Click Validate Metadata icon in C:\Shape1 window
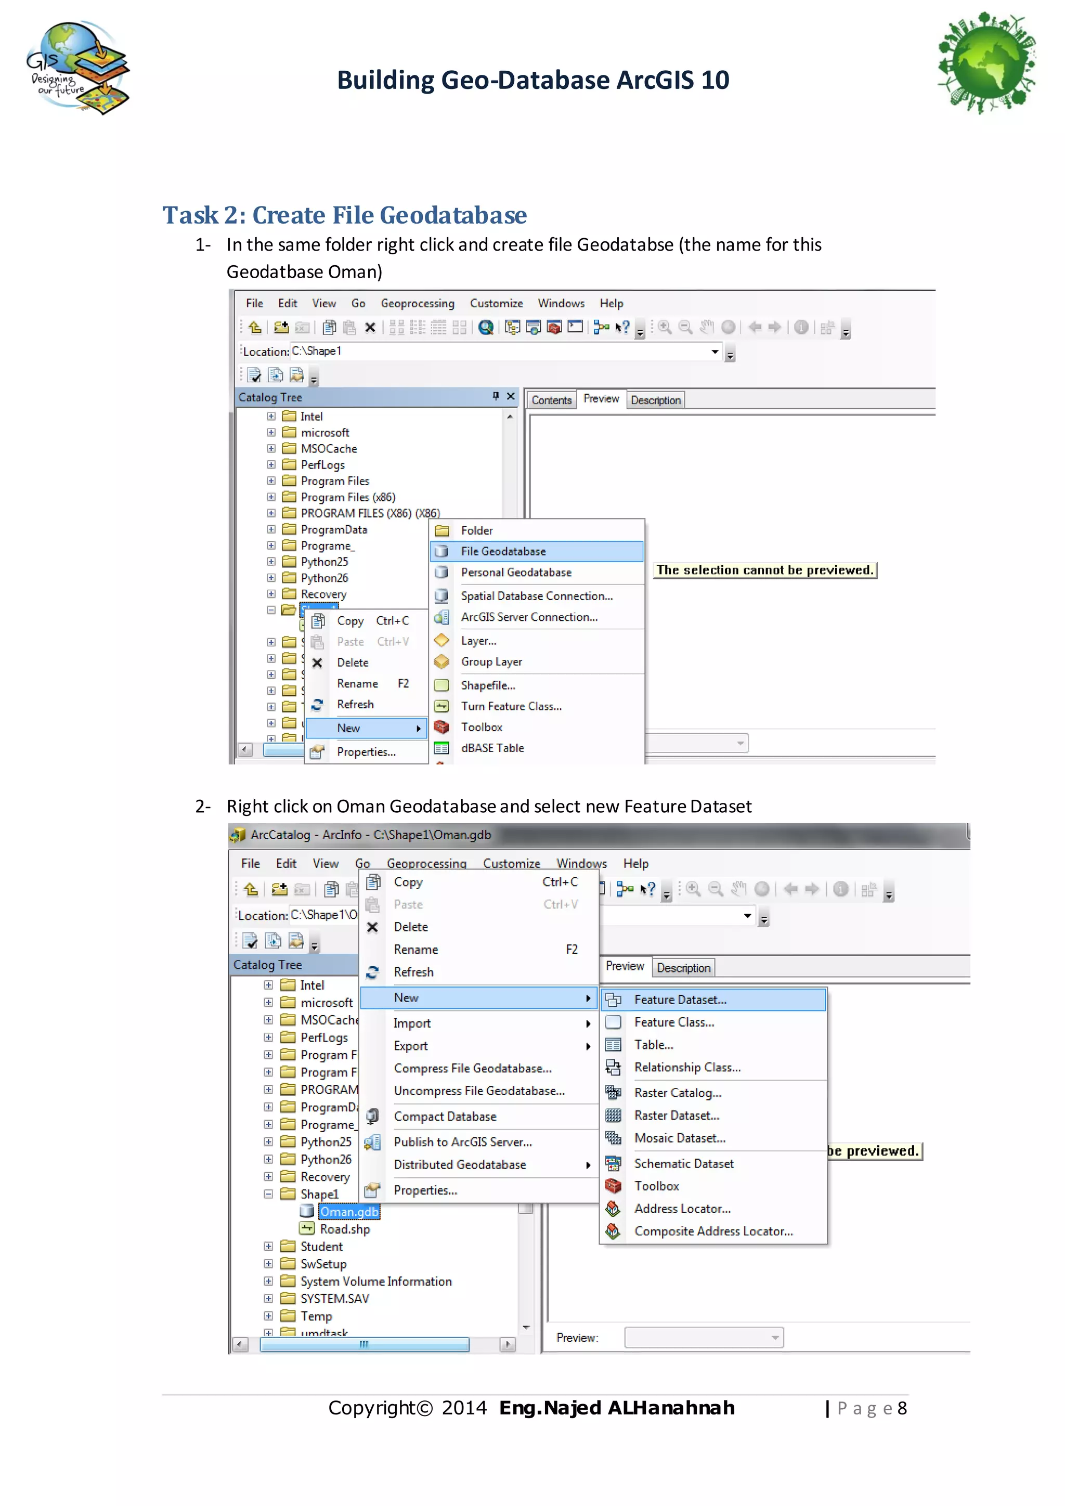 point(254,375)
